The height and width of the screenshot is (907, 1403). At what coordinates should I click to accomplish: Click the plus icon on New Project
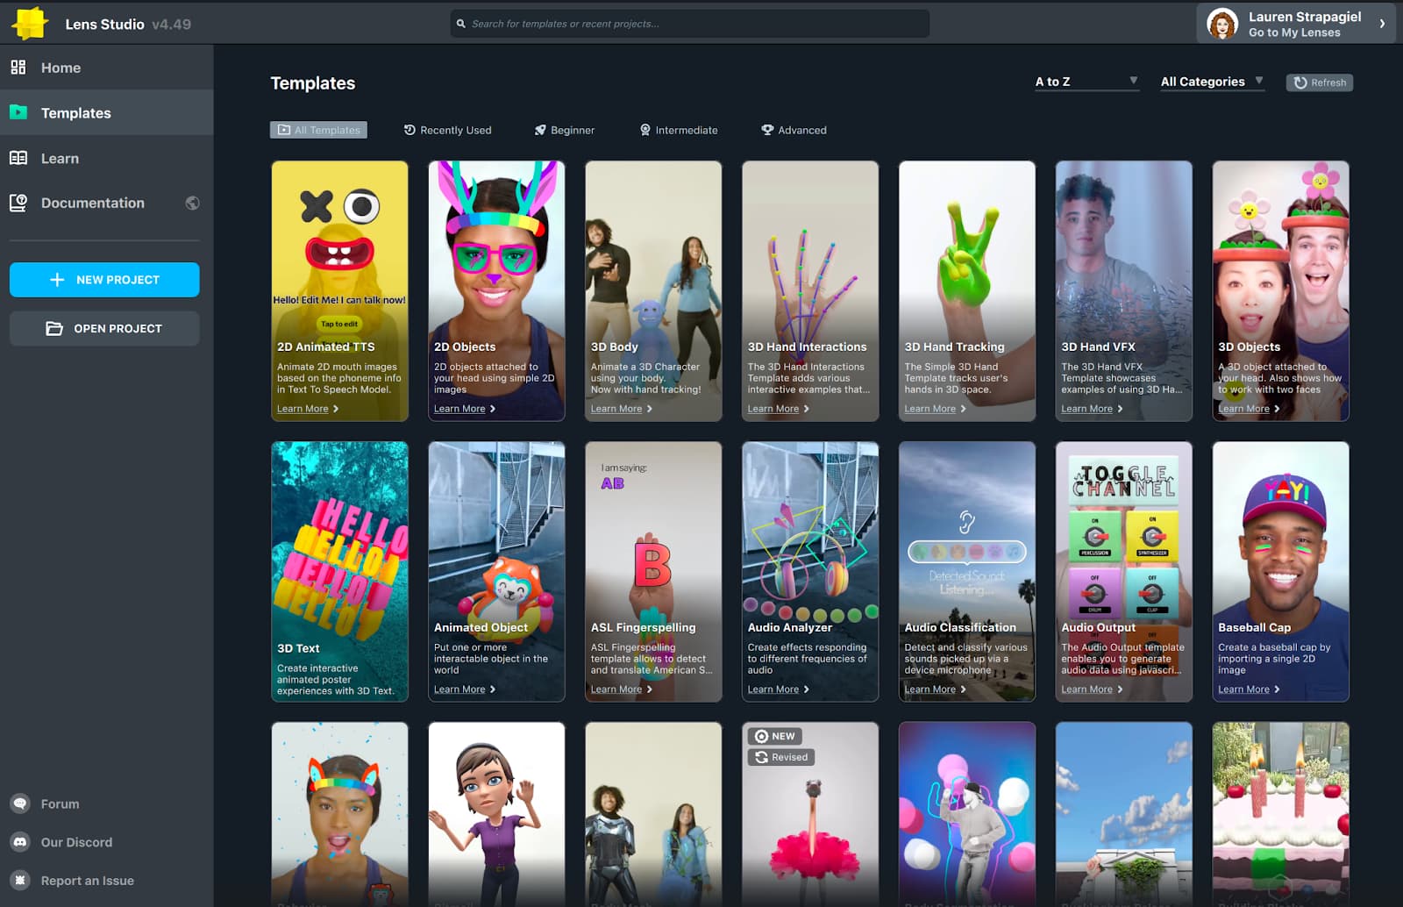(x=57, y=280)
